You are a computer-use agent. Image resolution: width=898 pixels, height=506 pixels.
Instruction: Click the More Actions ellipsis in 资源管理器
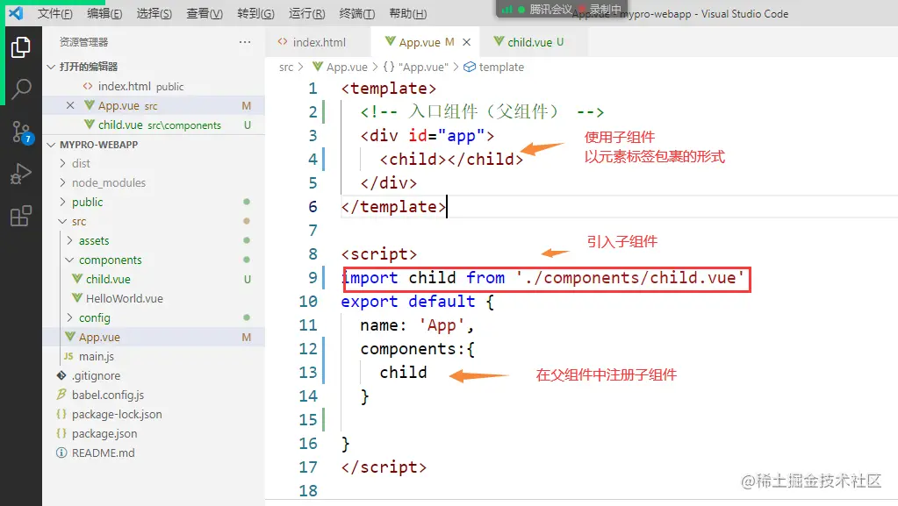point(244,41)
